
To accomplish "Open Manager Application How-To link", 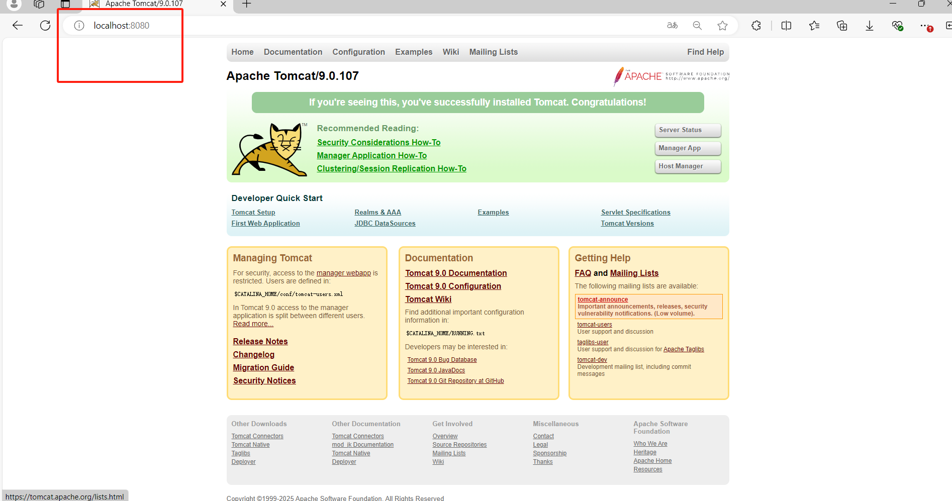I will (372, 156).
